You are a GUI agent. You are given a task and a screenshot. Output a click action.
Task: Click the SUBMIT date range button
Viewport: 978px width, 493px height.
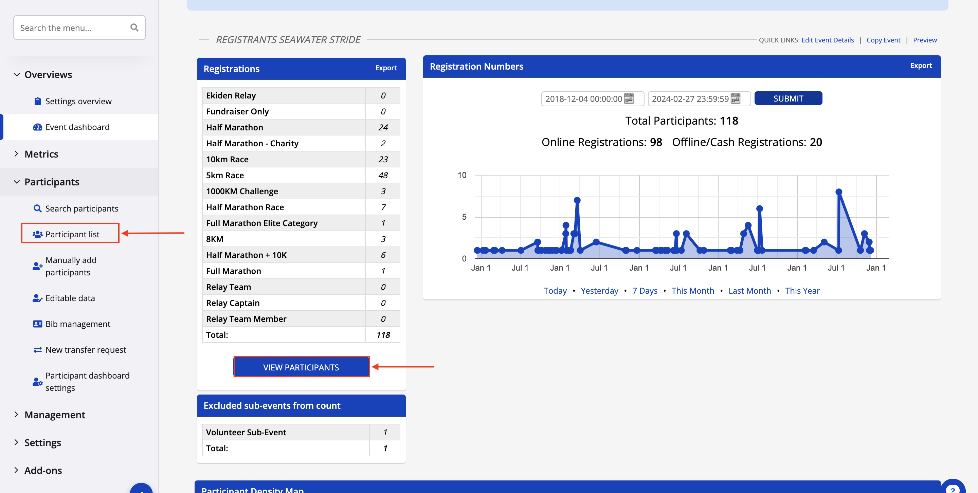(788, 98)
